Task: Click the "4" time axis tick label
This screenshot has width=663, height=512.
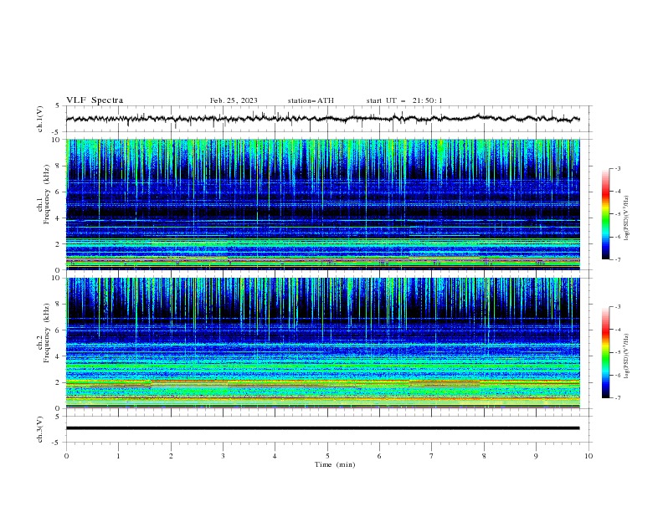Action: point(275,456)
